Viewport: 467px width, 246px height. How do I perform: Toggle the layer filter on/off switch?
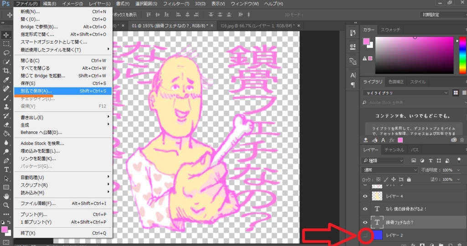(459, 161)
